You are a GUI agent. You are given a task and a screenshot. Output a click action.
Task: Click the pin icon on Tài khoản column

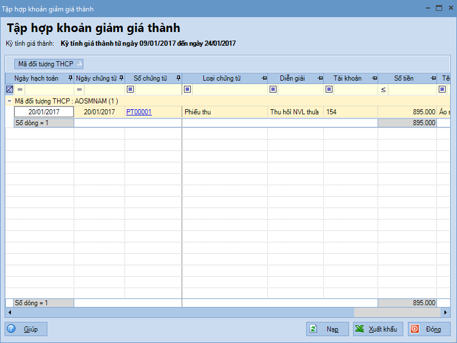point(374,78)
